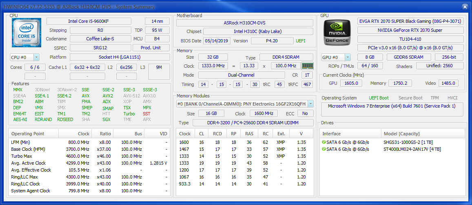Click the P4.20 BIOS version field
Image resolution: width=472 pixels, height=205 pixels.
[x=272, y=41]
